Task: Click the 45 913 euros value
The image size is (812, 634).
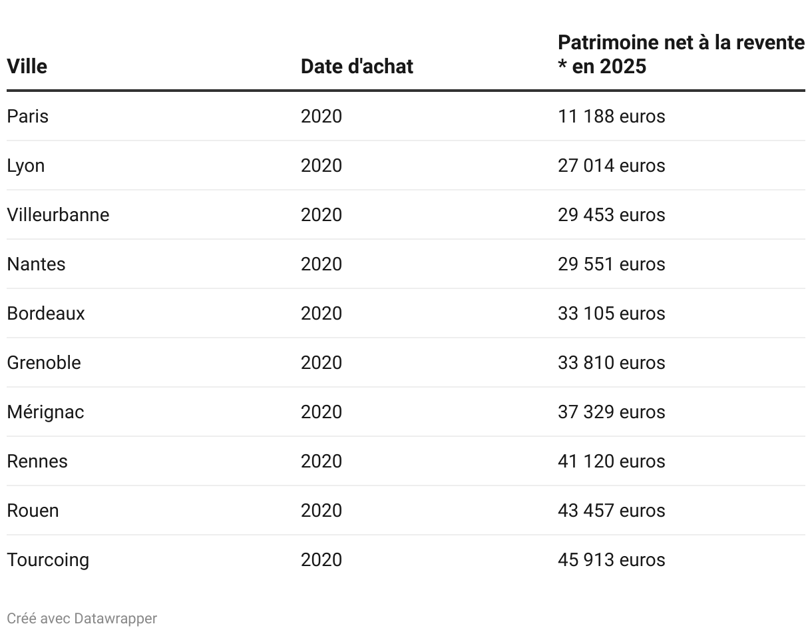Action: pyautogui.click(x=612, y=559)
